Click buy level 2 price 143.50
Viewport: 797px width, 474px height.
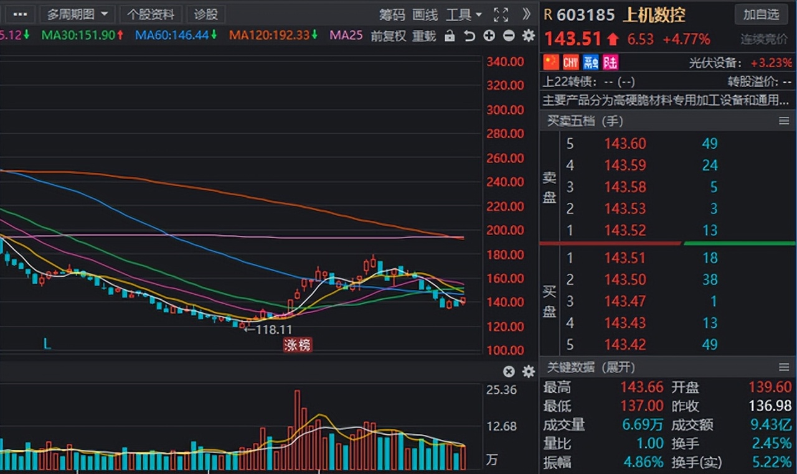pyautogui.click(x=625, y=279)
